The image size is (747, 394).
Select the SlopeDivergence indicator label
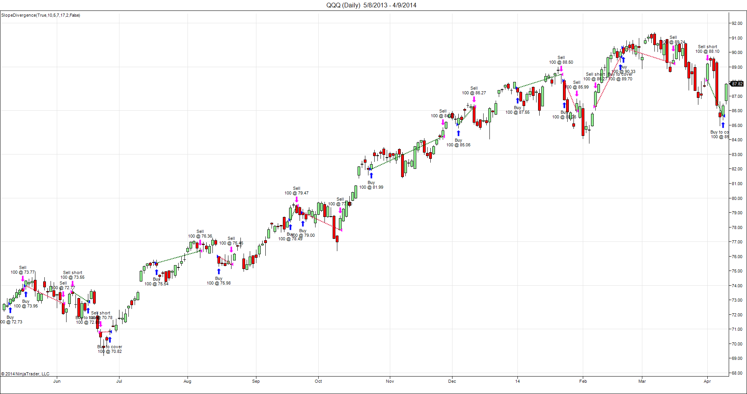40,16
